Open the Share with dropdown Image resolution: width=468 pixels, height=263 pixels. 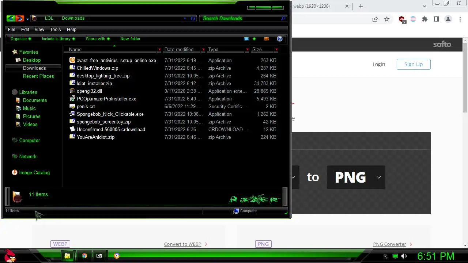pyautogui.click(x=98, y=39)
